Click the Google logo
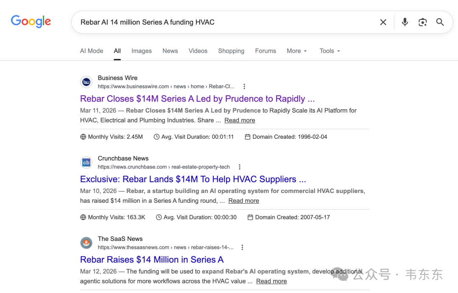458x293 pixels. 31,22
